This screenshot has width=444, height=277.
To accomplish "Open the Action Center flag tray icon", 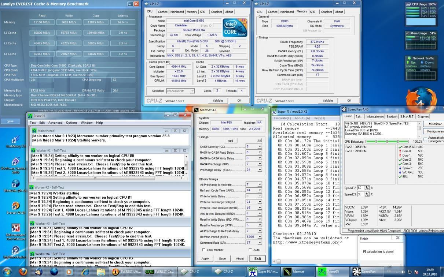I will pos(416,272).
